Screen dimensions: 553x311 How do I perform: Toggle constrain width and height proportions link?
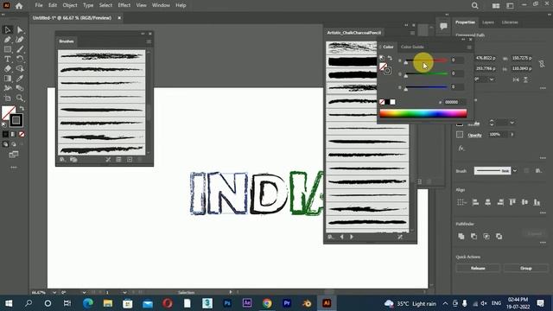(542, 63)
